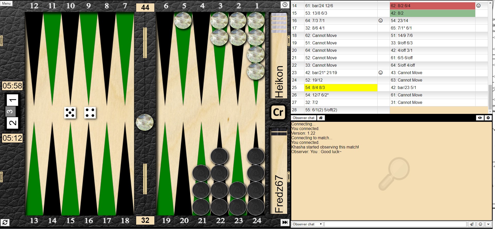Click the refresh board icon
The height and width of the screenshot is (229, 495).
coord(5,222)
